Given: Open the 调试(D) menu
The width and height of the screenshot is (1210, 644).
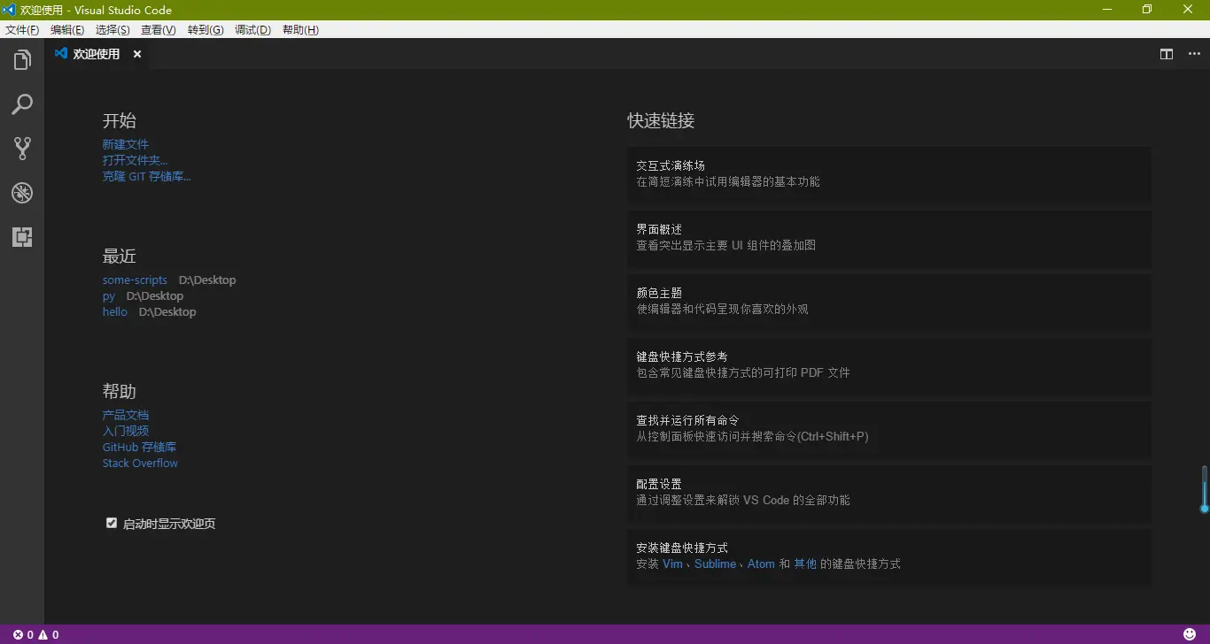Looking at the screenshot, I should point(252,29).
